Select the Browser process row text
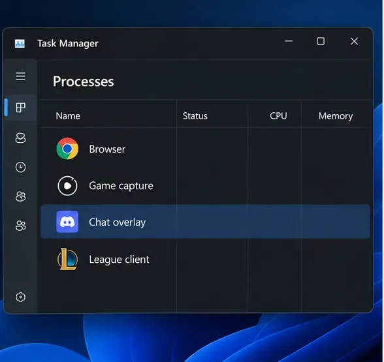This screenshot has width=384, height=362. (x=107, y=149)
